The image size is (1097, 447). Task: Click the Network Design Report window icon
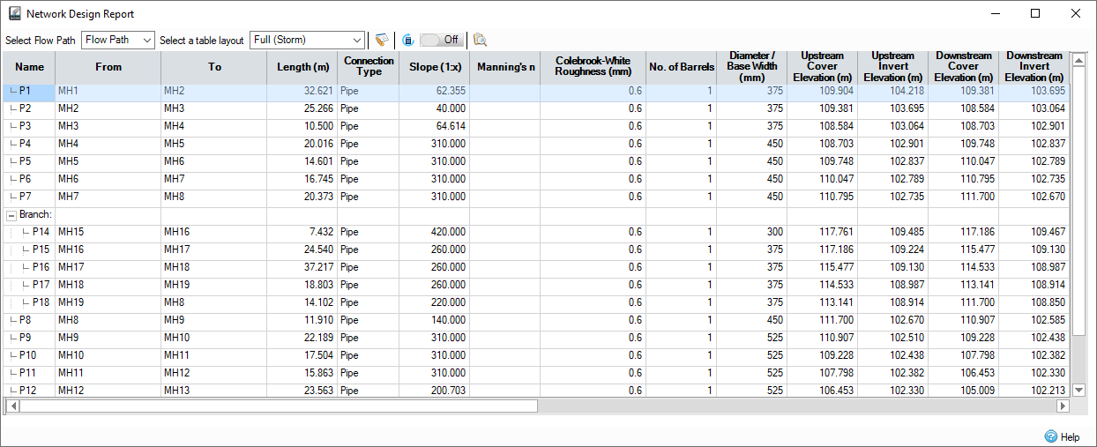[x=15, y=14]
